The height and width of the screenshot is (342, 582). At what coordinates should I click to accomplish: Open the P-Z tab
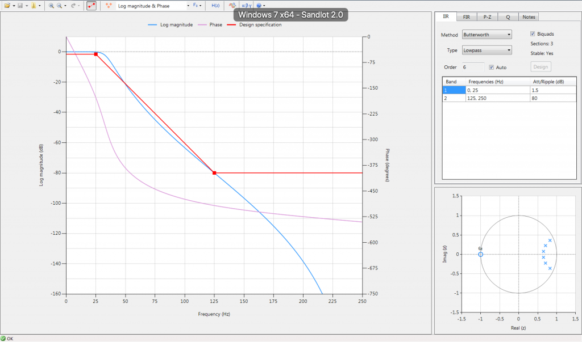[487, 17]
